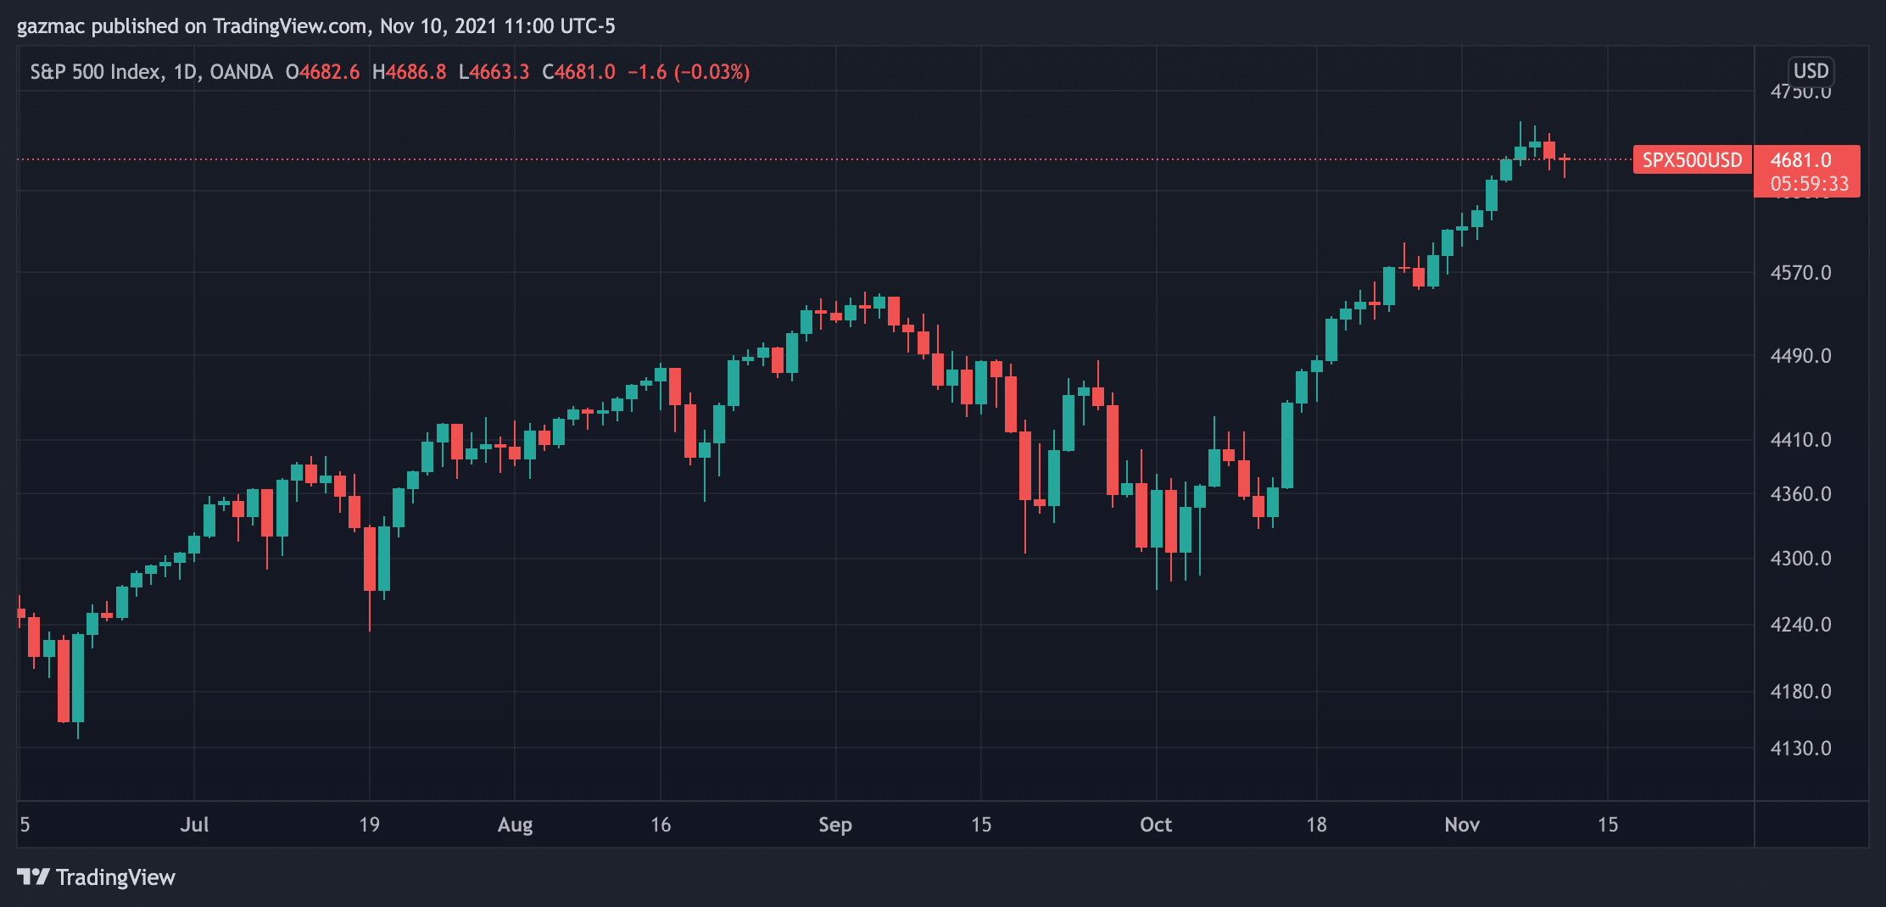Click the S&P 500 Index title
The width and height of the screenshot is (1886, 907).
point(96,72)
